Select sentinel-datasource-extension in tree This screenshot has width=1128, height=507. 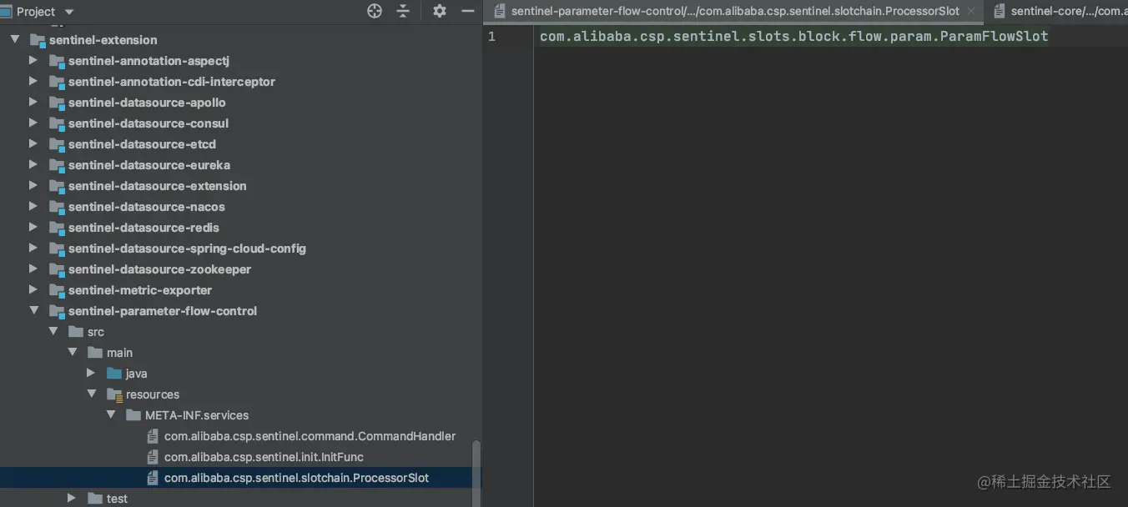158,186
